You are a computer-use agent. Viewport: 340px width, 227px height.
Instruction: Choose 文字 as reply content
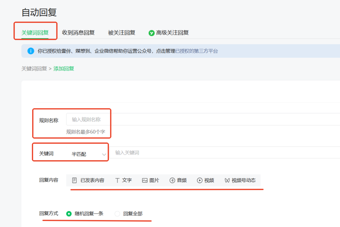coord(124,181)
